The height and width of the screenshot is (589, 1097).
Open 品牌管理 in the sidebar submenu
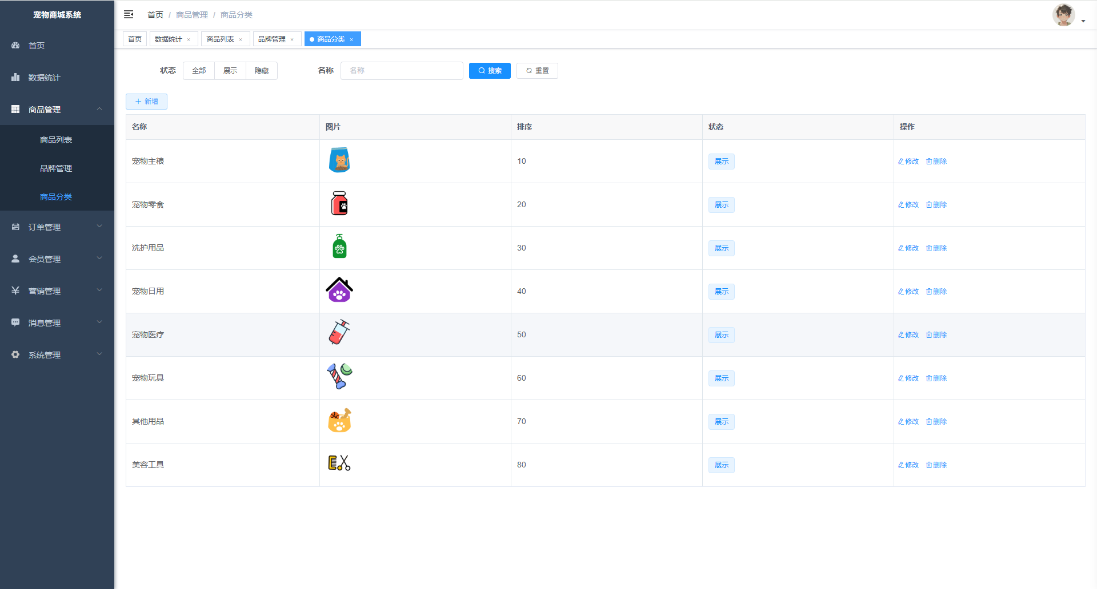point(56,168)
